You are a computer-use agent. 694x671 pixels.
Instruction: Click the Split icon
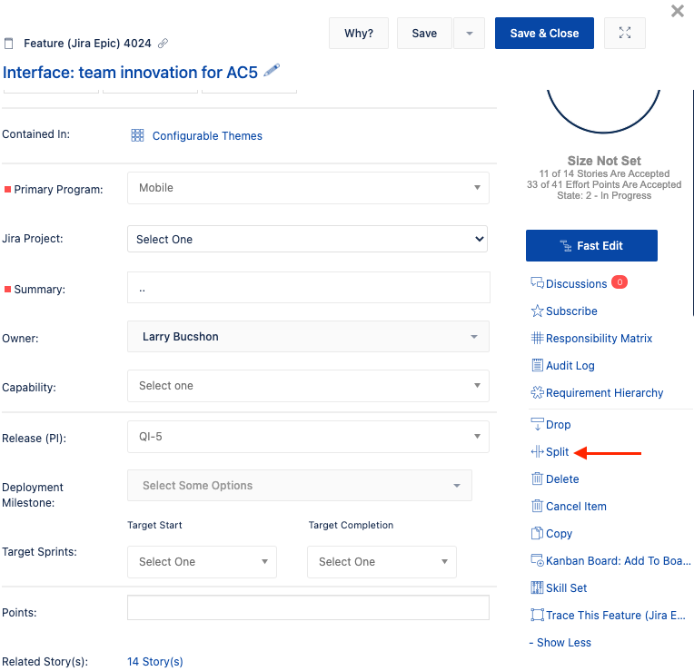(x=537, y=451)
